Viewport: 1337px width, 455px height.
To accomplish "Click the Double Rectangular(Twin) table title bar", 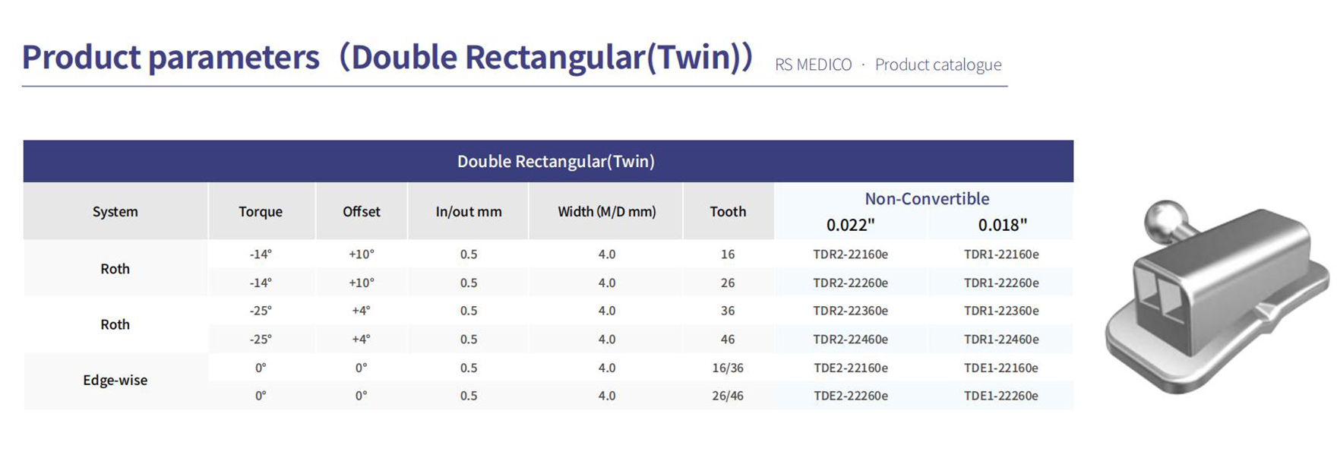I will coord(548,161).
